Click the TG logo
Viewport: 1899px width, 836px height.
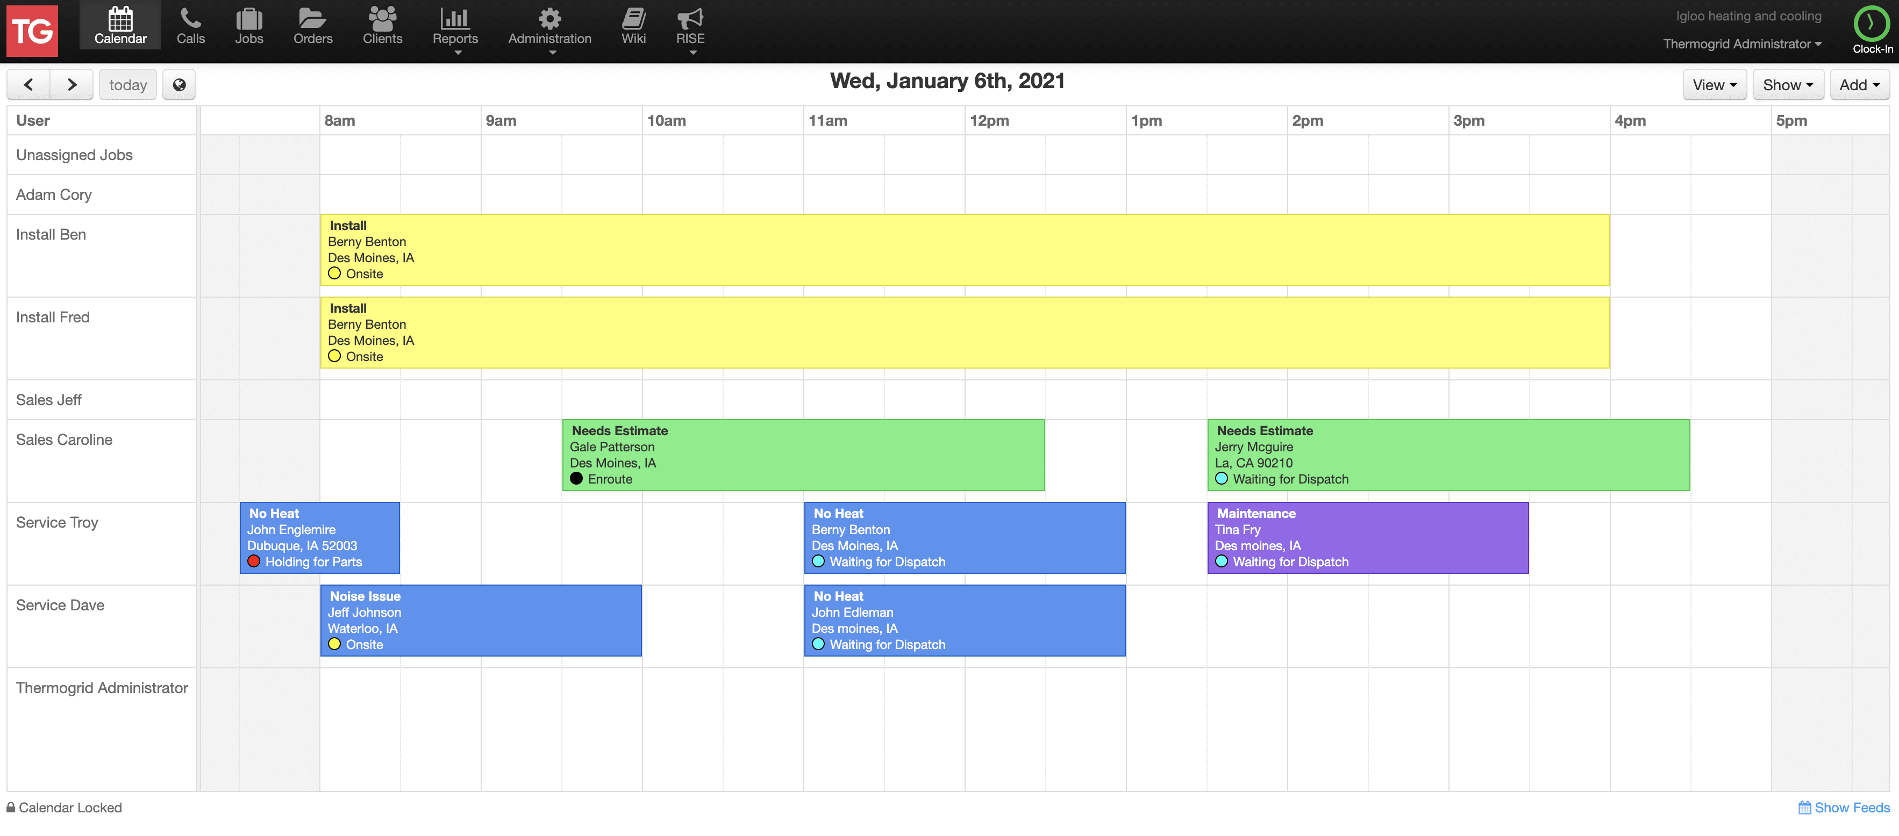click(x=32, y=31)
